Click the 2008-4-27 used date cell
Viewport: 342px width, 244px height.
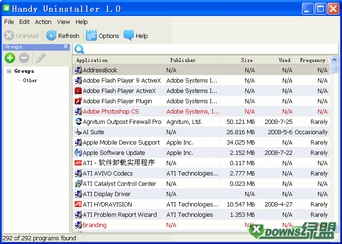[x=278, y=204]
